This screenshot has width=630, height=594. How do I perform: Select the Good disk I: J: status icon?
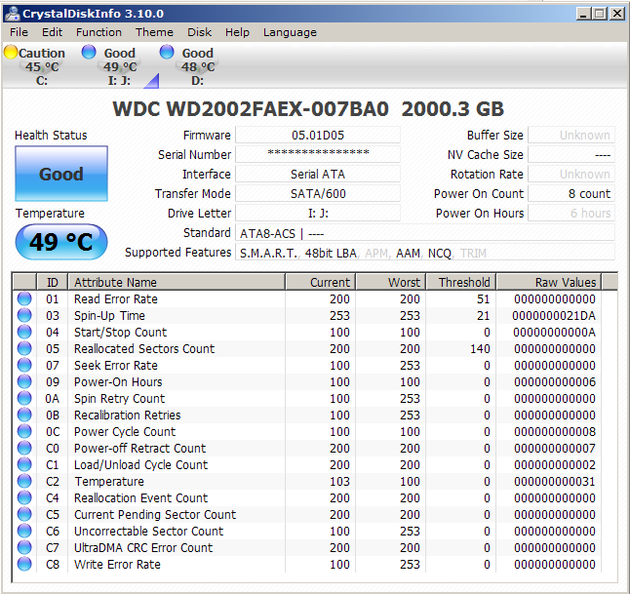tap(89, 53)
